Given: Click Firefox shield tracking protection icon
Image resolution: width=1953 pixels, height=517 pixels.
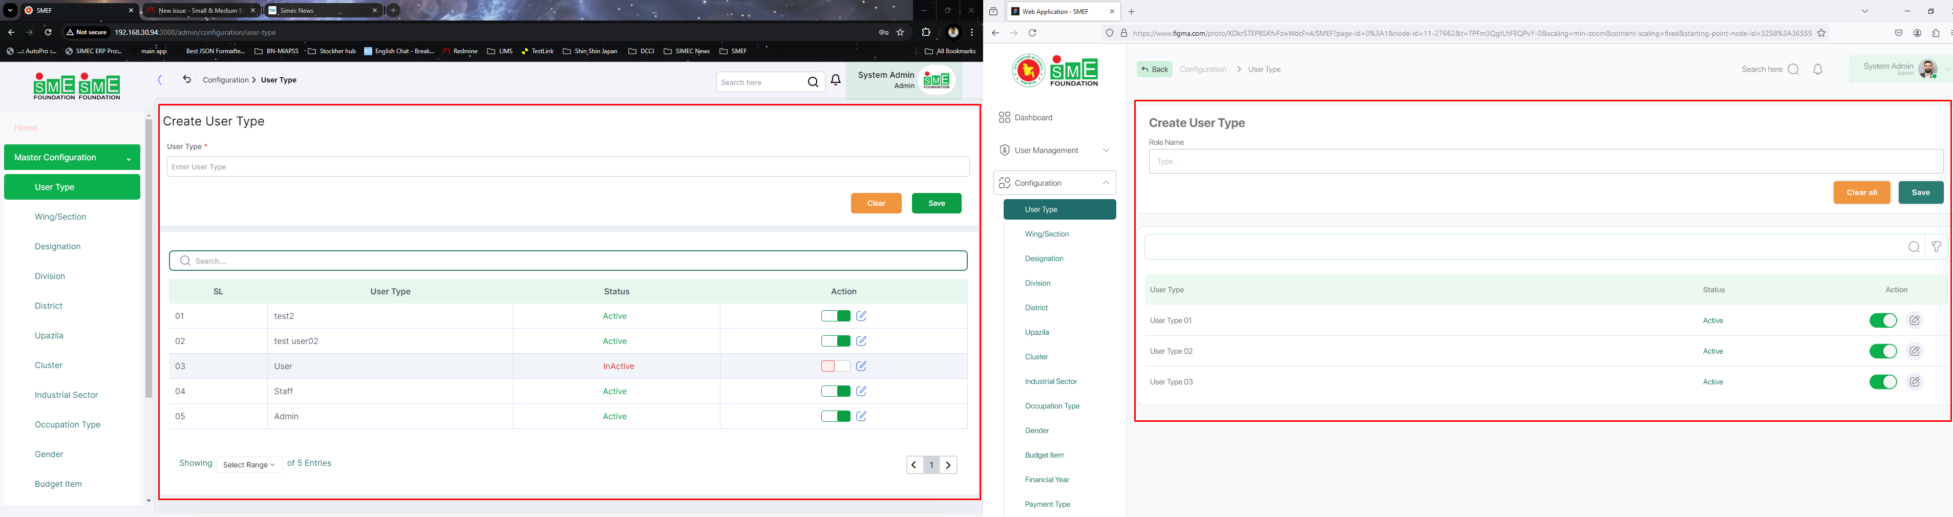Looking at the screenshot, I should (1109, 33).
